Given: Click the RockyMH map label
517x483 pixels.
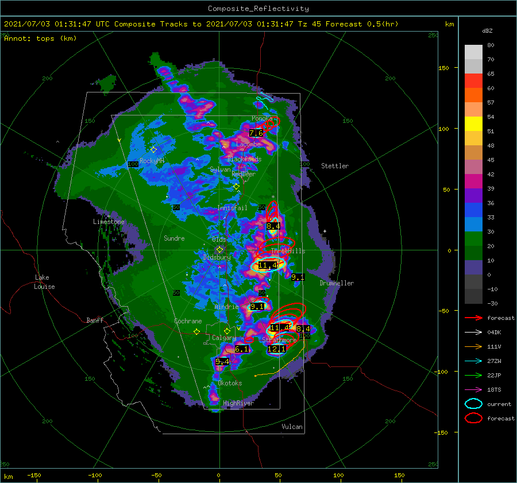Looking at the screenshot, I should 152,161.
